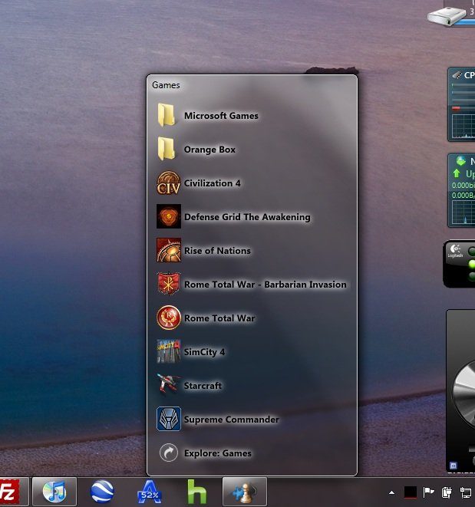This screenshot has height=507, width=475.
Task: Click the network tray icon
Action: (x=466, y=492)
